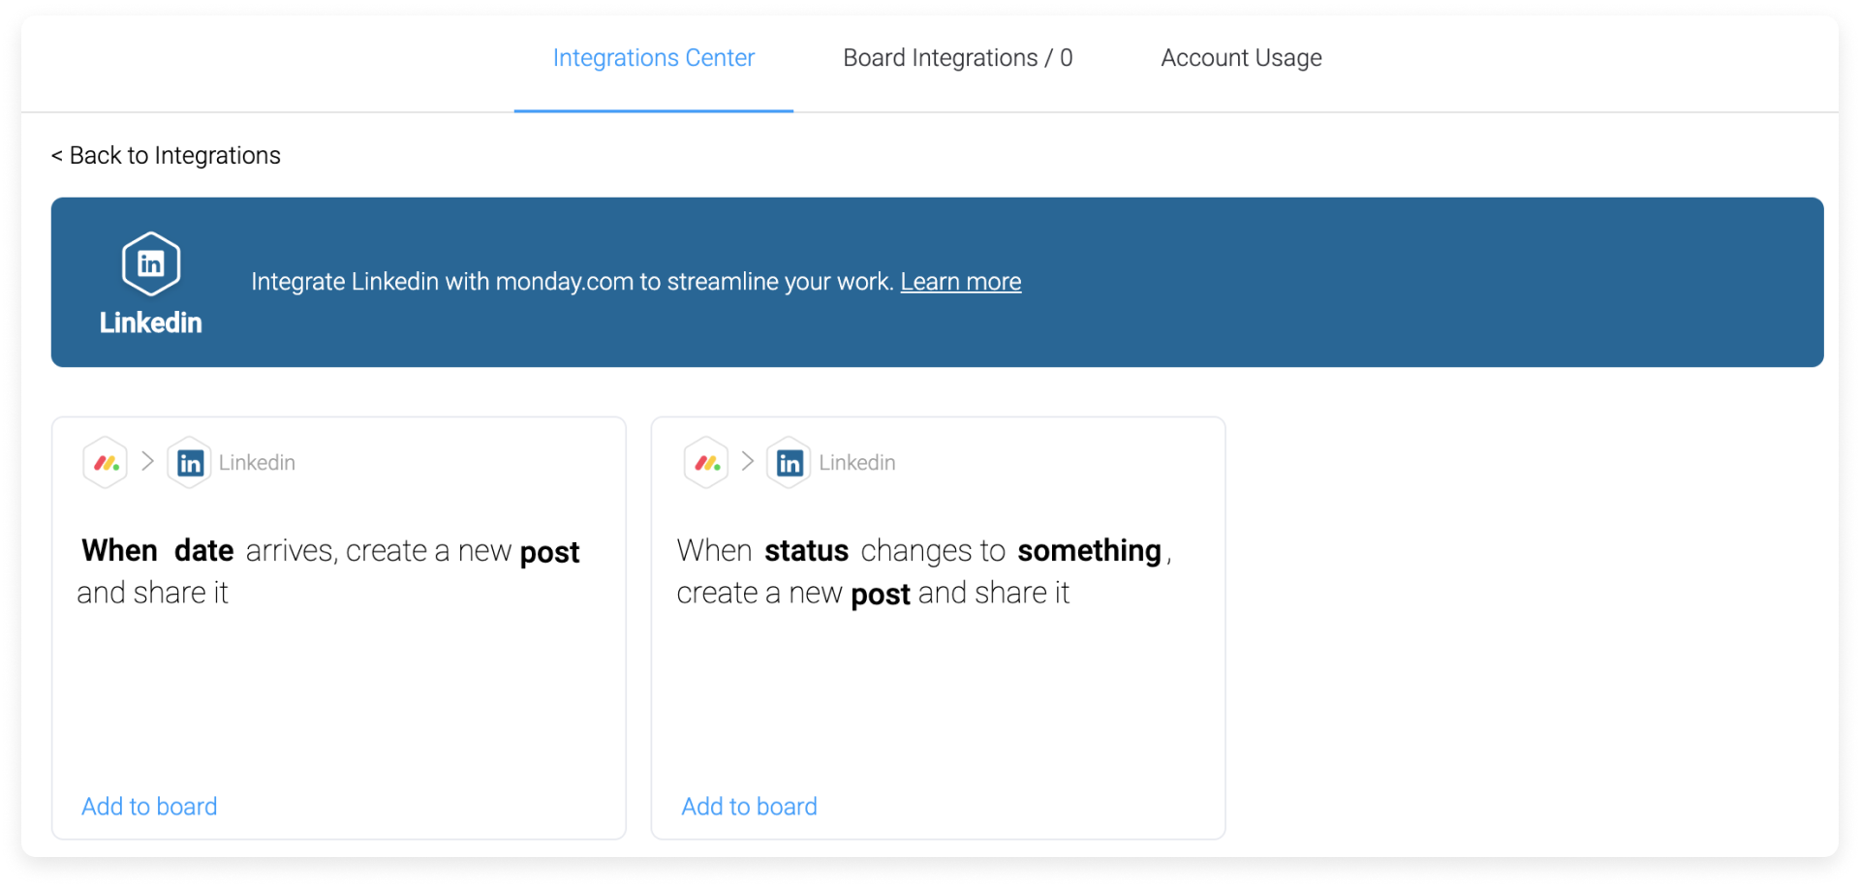Click the LinkedIn icon on the first recipe card
Image resolution: width=1860 pixels, height=888 pixels.
coord(189,462)
